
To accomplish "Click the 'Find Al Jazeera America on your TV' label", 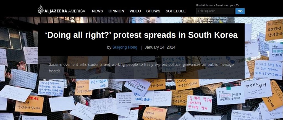I will pyautogui.click(x=218, y=6).
